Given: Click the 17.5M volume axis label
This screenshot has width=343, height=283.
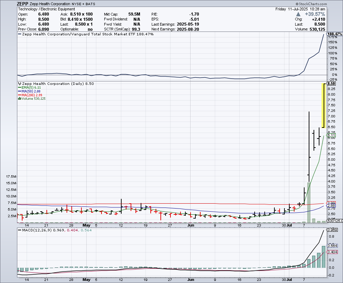Looking at the screenshot, I should [11, 177].
